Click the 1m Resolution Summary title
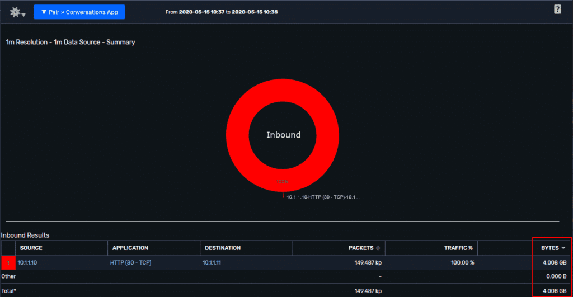 71,42
